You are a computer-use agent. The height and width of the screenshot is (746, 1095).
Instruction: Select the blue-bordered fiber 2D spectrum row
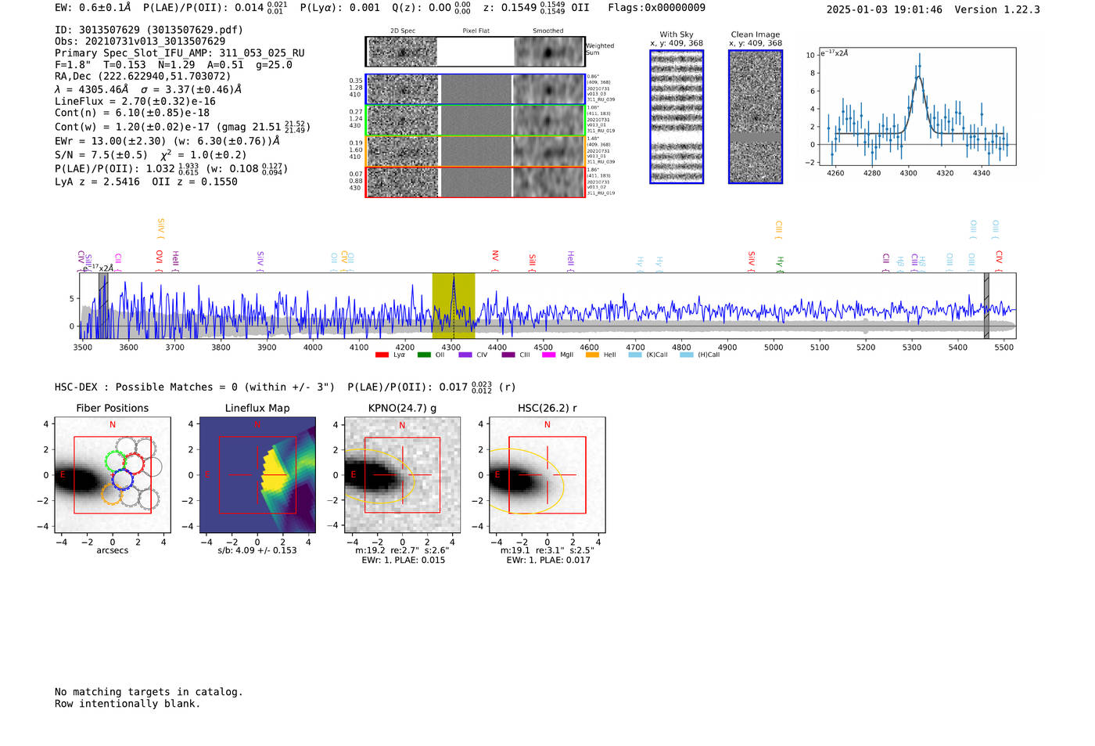[476, 89]
